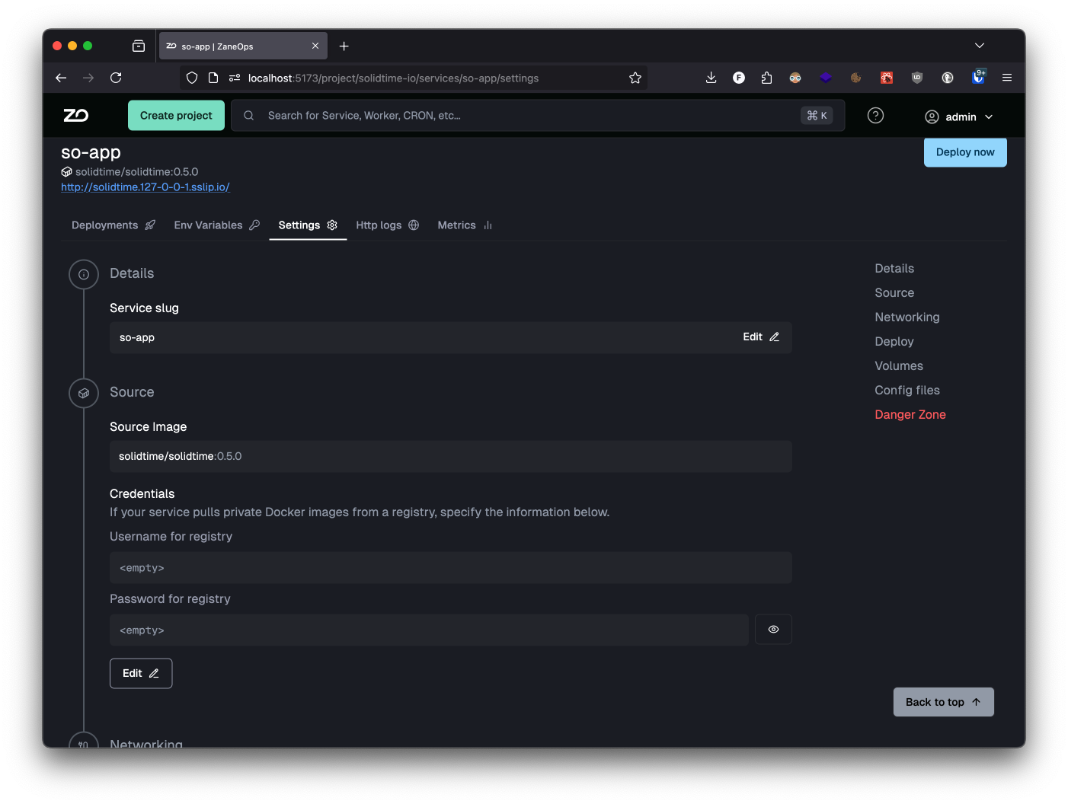
Task: Click the Password for registry field
Action: click(429, 630)
